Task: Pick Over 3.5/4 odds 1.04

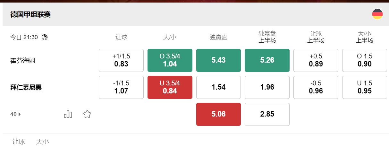Action: [170, 60]
